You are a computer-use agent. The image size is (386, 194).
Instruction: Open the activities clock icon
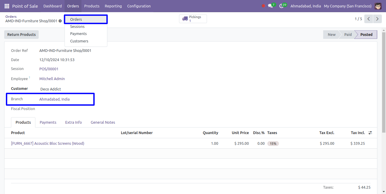(x=282, y=6)
